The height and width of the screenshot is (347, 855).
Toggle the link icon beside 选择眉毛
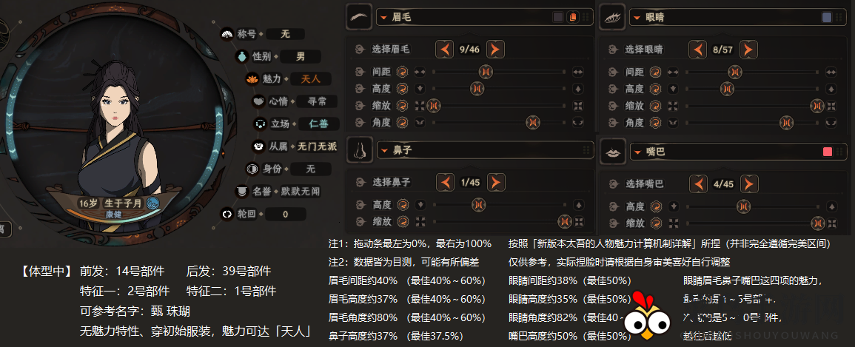[359, 50]
